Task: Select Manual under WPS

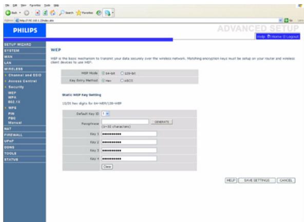Action: click(x=15, y=123)
